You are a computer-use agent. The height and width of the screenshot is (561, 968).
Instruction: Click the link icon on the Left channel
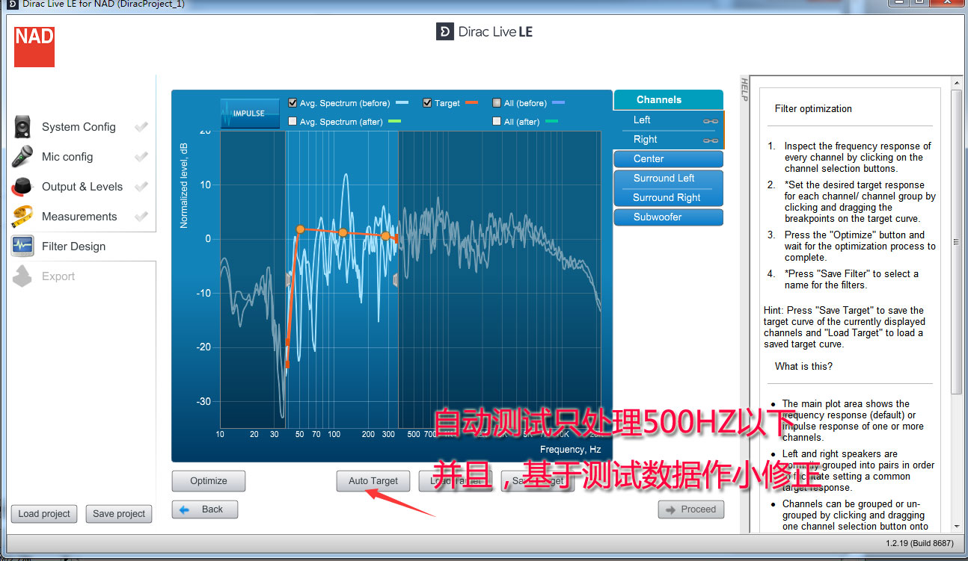click(x=710, y=121)
